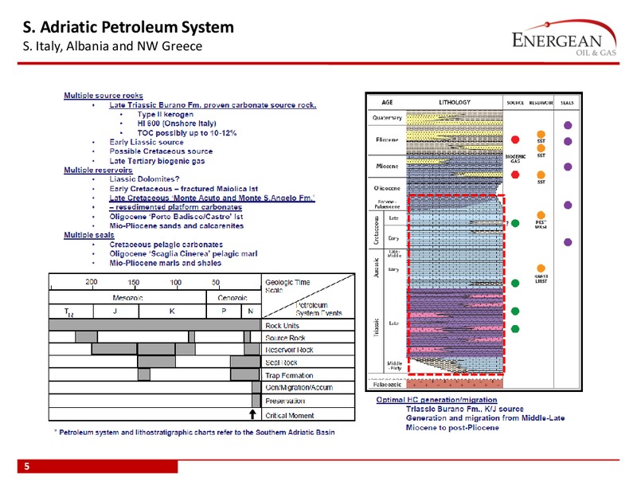
Task: Click 'HI 600 (Onshore Italy)' bullet
Action: [x=177, y=123]
